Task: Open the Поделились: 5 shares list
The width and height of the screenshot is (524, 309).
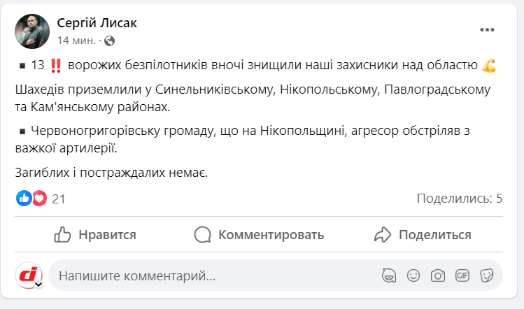Action: coord(460,199)
